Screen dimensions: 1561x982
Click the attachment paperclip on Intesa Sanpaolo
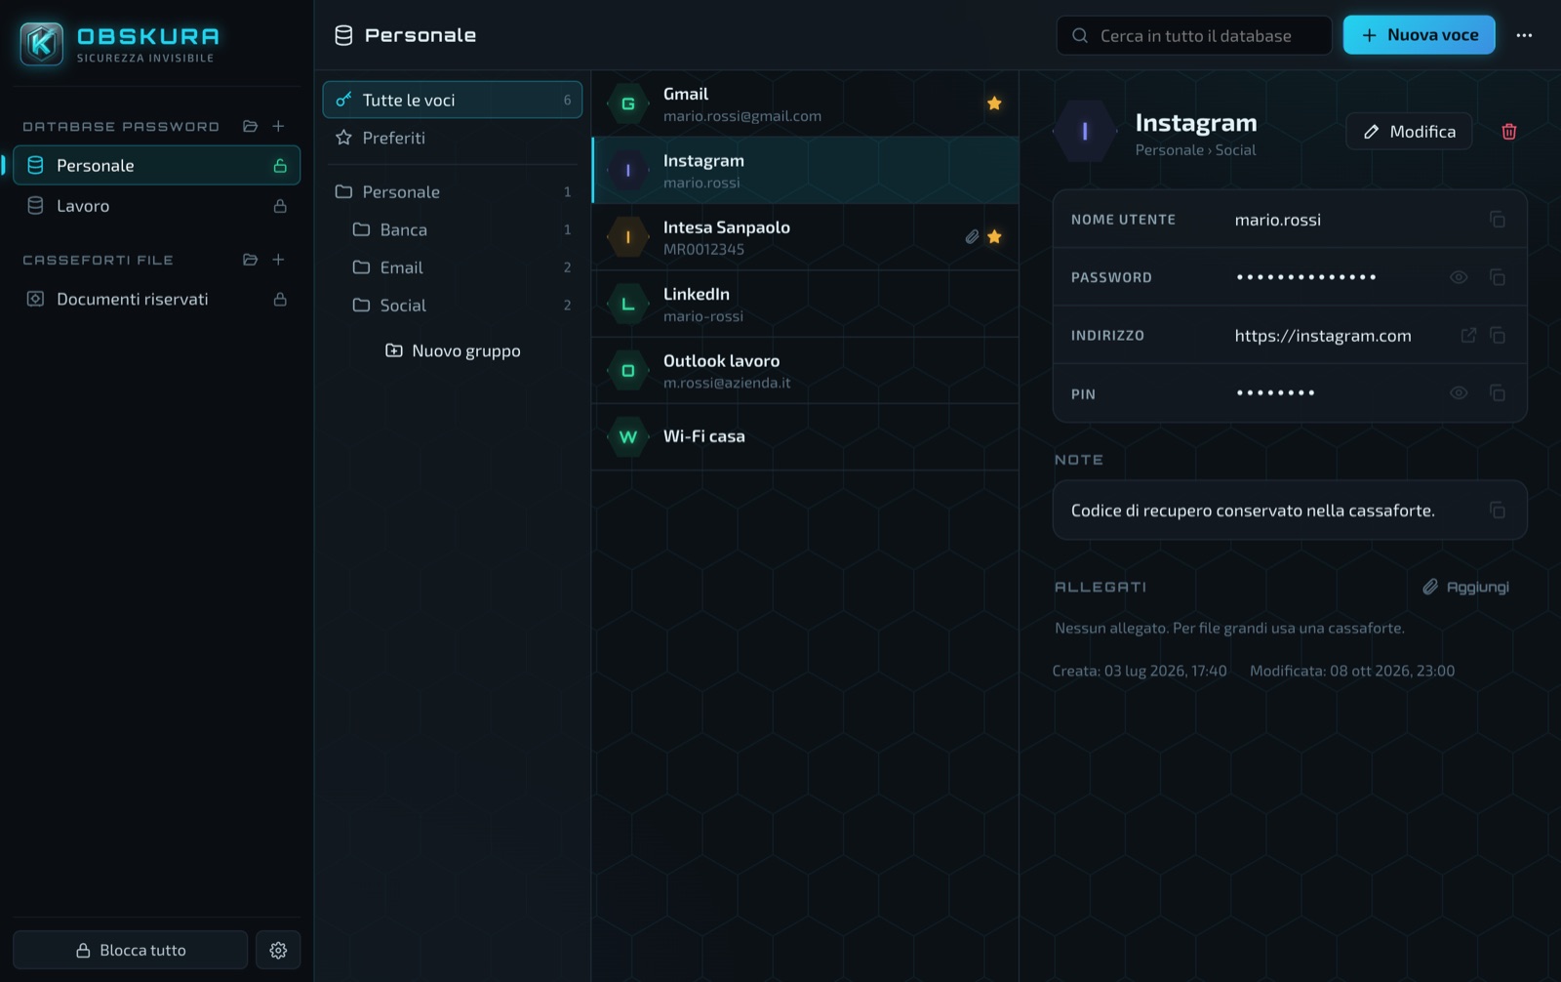(972, 237)
